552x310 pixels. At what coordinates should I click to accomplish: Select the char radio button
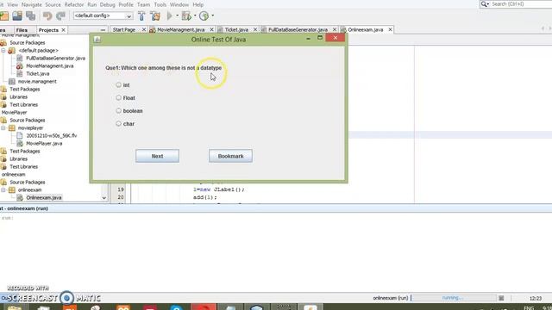tap(119, 124)
